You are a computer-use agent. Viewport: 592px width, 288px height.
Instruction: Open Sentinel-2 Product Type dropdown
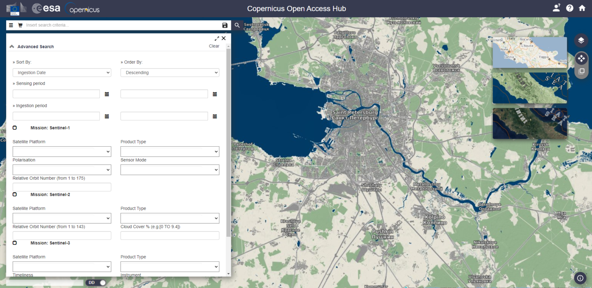(170, 218)
